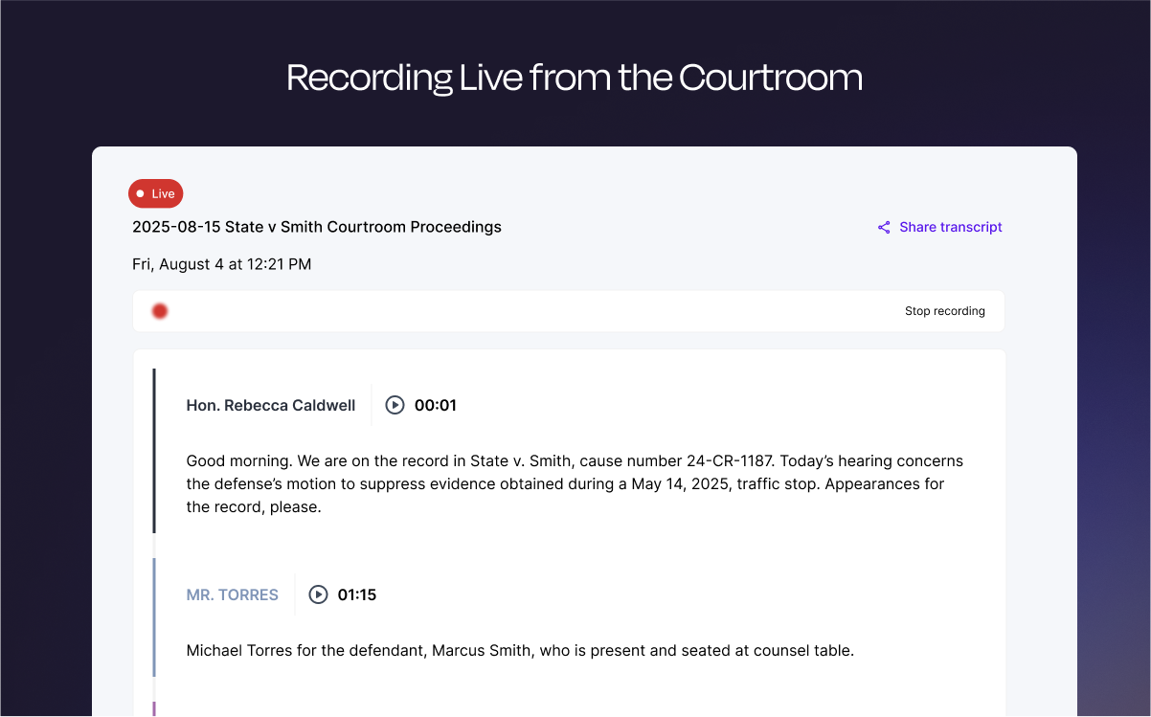The height and width of the screenshot is (717, 1151).
Task: Select speaker name MR. TORRES
Action: point(233,594)
